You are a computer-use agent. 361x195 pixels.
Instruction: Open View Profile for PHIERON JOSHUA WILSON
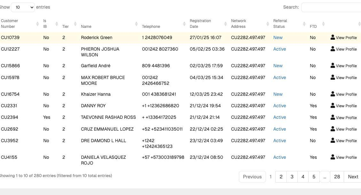343,49
